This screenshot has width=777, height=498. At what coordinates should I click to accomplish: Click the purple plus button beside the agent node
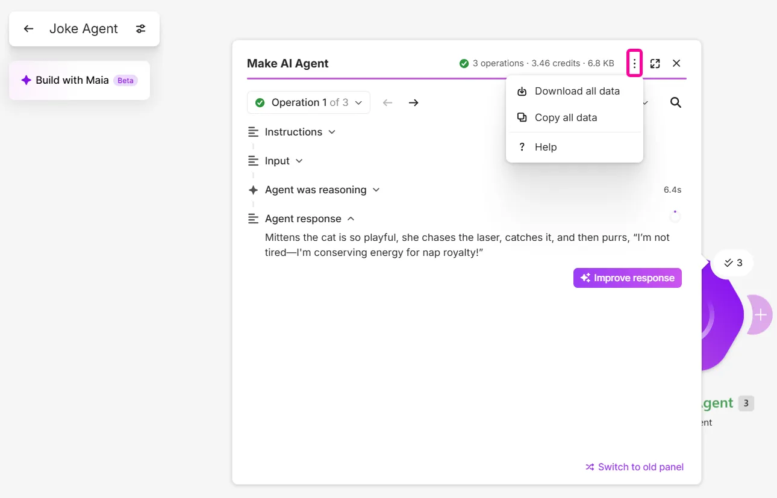(x=760, y=315)
